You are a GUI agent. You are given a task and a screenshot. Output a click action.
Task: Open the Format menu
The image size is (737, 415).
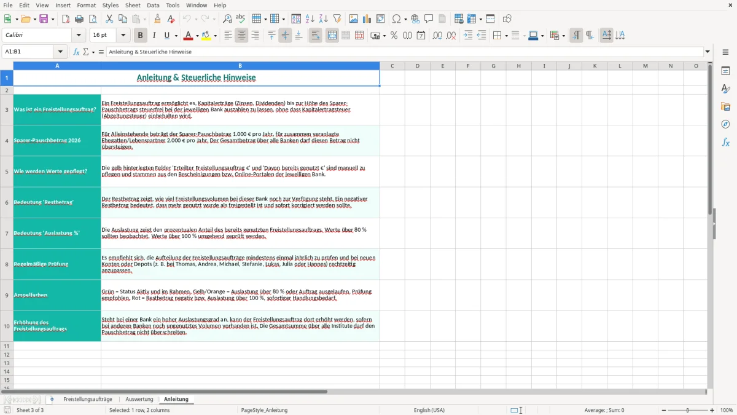[87, 5]
